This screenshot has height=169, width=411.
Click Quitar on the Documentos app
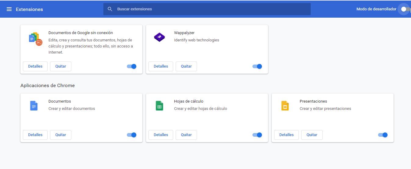pyautogui.click(x=61, y=135)
